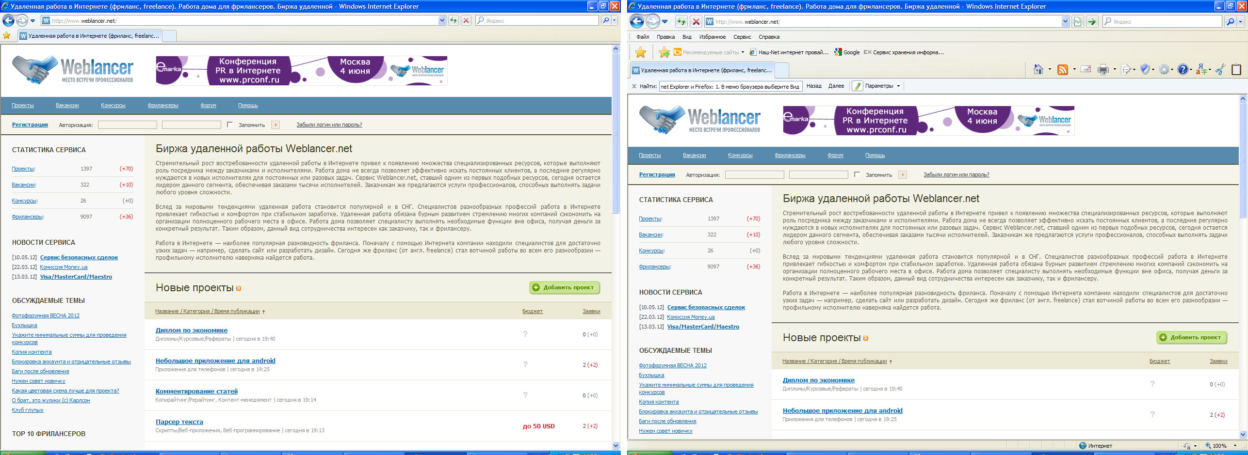Open Фрилансеры nav link in the left window
This screenshot has height=455, width=1248.
163,105
